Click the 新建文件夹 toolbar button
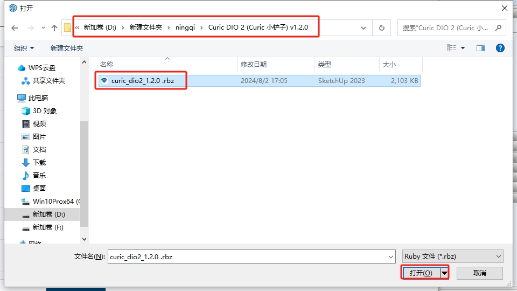This screenshot has height=291, width=517. (67, 48)
